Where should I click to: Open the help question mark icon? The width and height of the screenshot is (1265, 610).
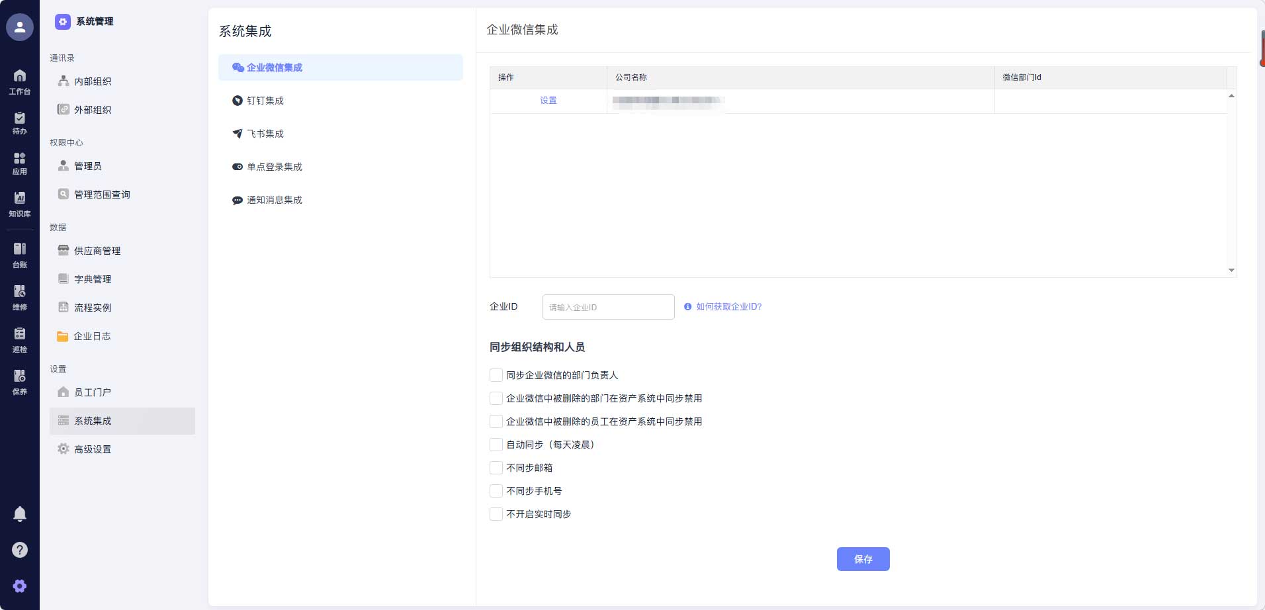coord(19,549)
